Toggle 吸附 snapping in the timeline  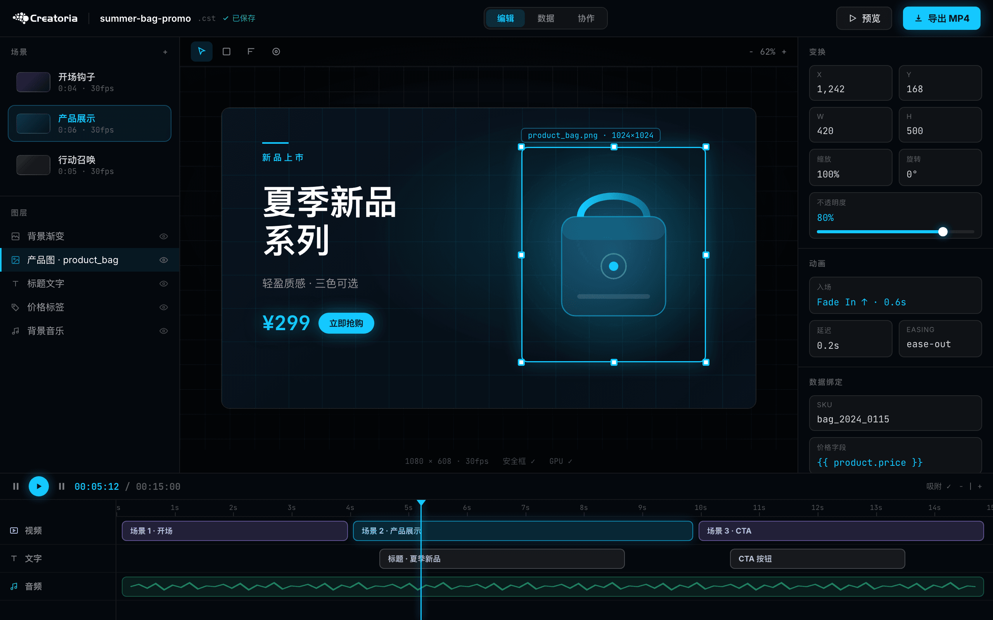click(x=938, y=486)
